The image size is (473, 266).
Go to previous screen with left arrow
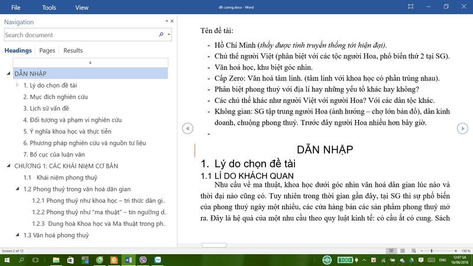coord(187,128)
